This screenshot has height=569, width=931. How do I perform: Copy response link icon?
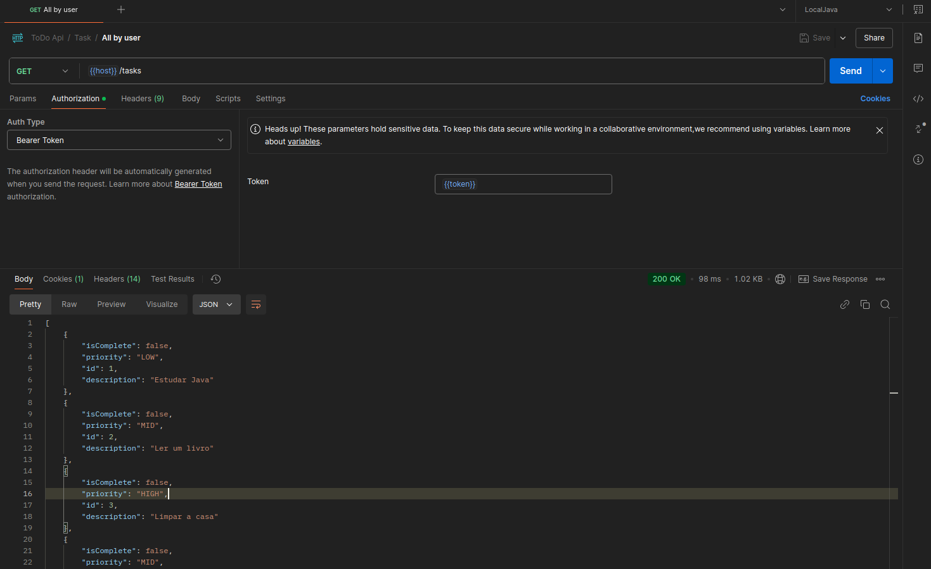coord(845,304)
